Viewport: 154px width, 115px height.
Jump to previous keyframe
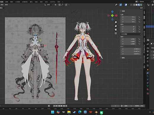point(57,106)
